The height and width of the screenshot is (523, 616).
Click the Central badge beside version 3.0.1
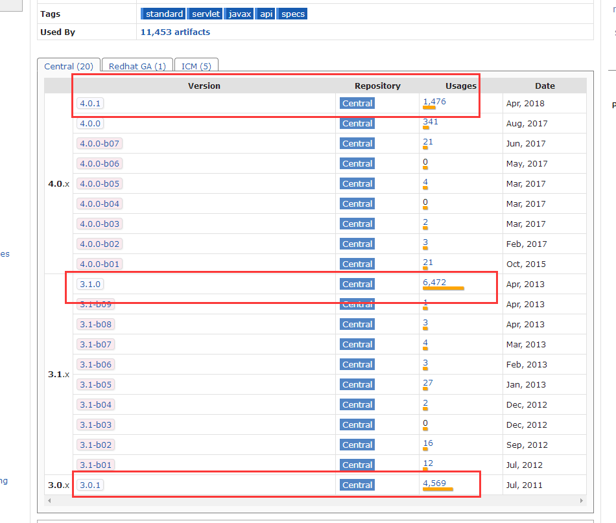tap(357, 484)
